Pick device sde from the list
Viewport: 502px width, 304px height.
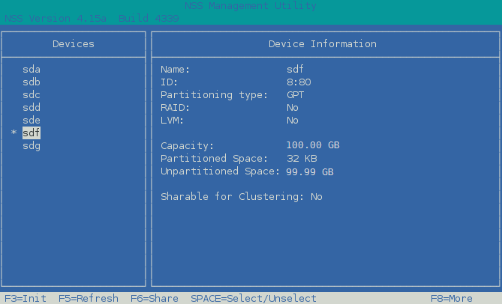coord(32,121)
